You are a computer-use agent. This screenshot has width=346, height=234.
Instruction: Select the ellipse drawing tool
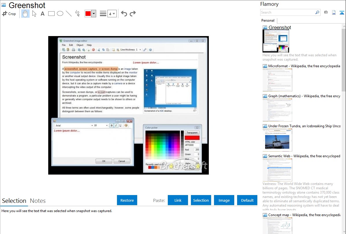[60, 14]
